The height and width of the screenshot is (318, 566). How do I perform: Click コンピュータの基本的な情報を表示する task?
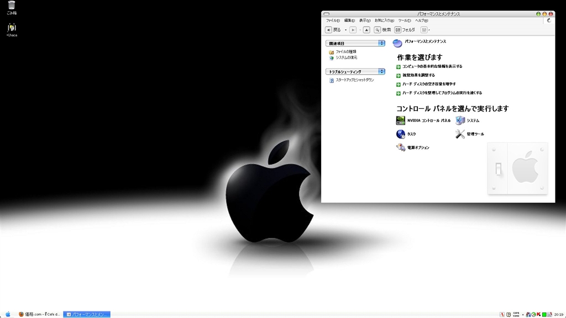[432, 66]
